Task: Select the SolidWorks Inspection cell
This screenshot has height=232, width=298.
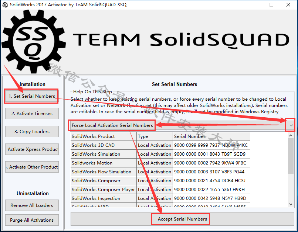Action: [104, 198]
